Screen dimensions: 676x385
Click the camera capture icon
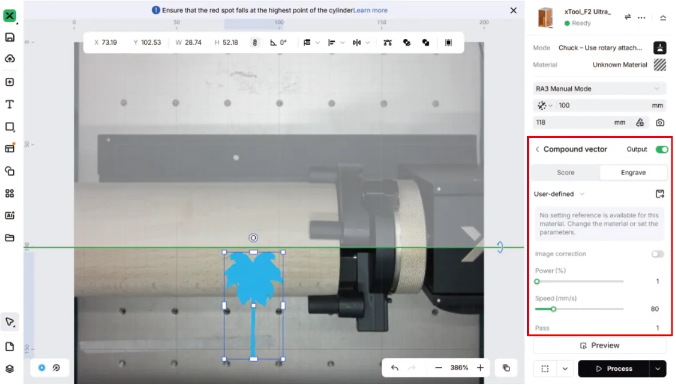pyautogui.click(x=660, y=123)
